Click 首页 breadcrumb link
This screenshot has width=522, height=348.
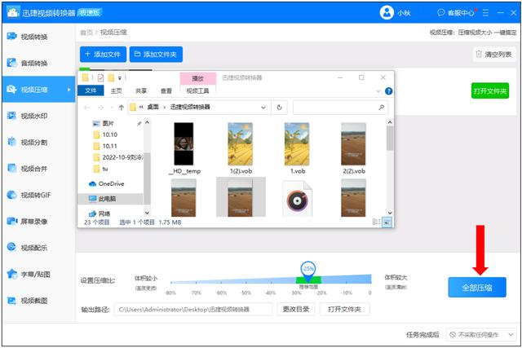tap(86, 33)
